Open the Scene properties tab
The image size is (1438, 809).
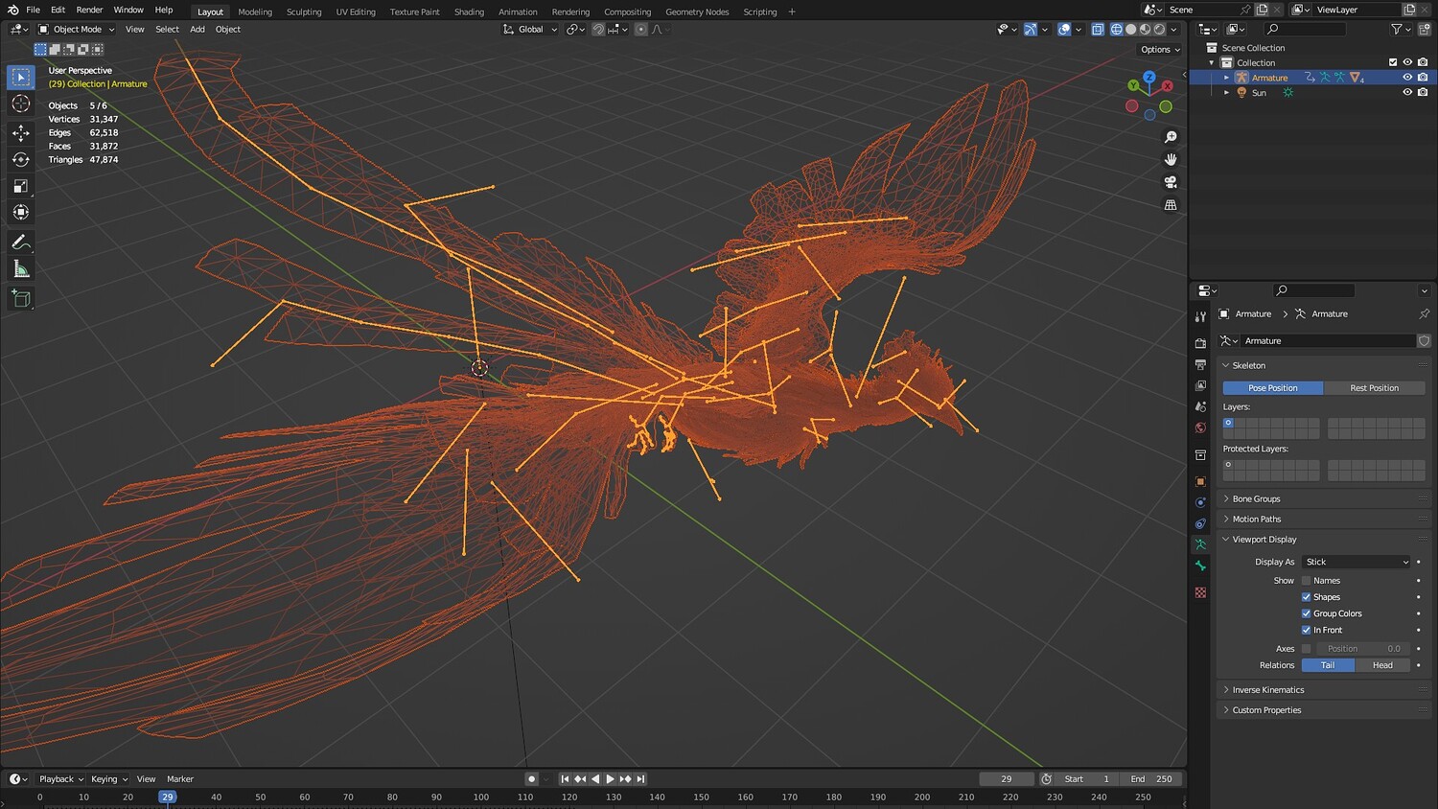1200,406
